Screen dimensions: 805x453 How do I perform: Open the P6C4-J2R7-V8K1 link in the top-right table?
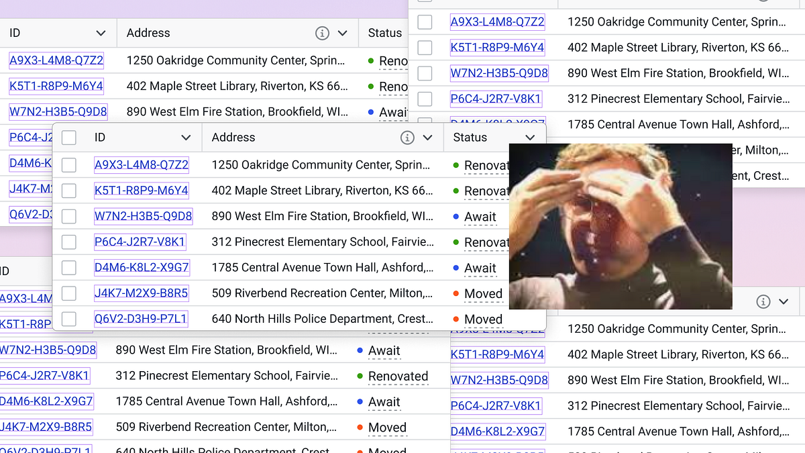tap(496, 99)
